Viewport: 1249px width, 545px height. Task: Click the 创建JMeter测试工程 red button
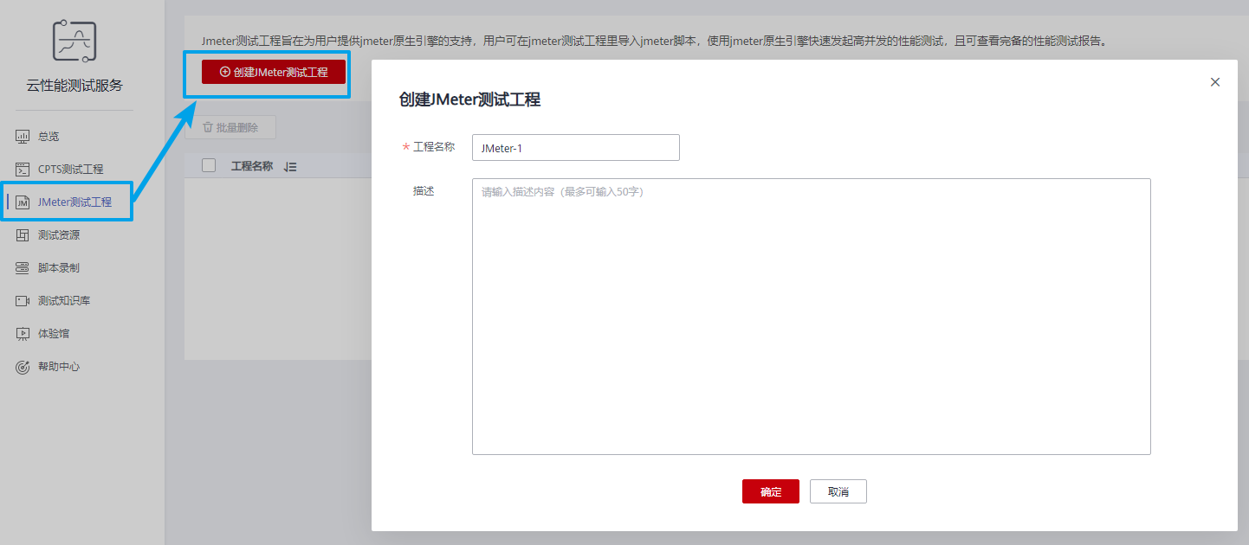tap(274, 72)
